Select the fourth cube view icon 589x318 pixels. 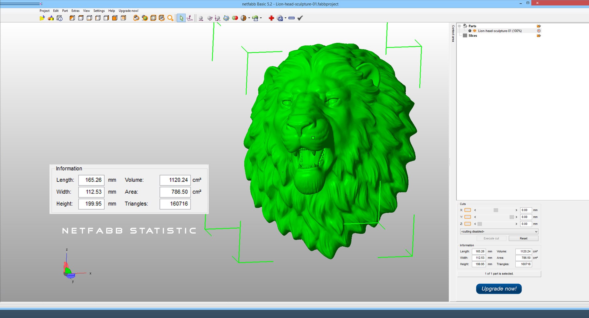point(98,18)
